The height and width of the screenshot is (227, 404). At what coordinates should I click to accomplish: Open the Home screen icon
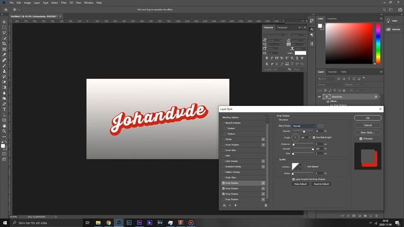pos(6,10)
